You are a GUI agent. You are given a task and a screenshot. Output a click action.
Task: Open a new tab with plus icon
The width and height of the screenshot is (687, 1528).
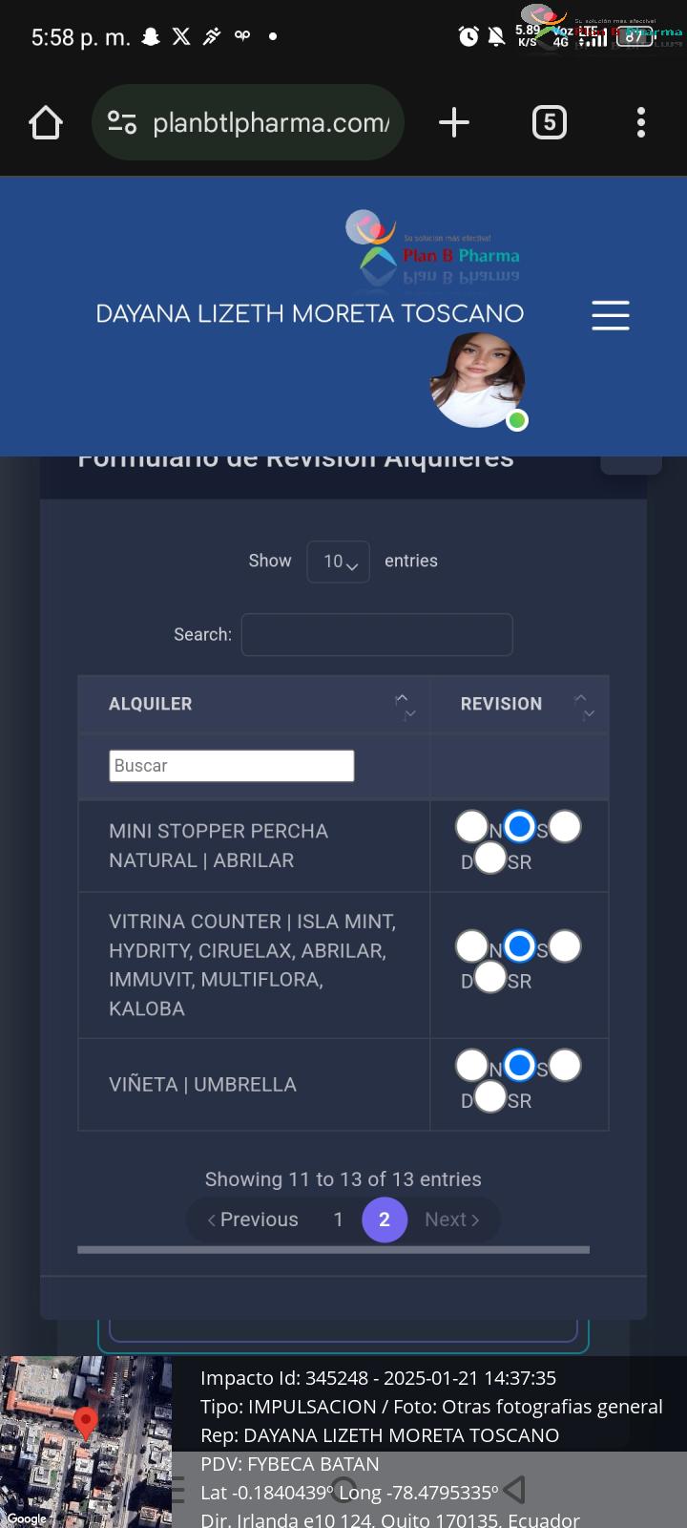454,122
